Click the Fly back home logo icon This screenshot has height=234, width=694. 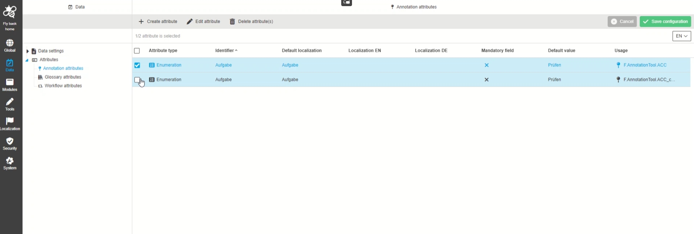10,12
